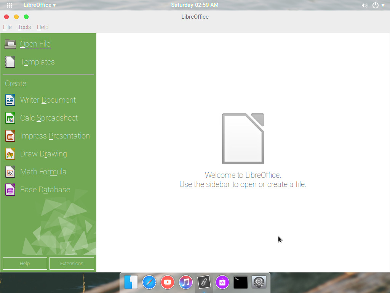The image size is (390, 293).
Task: Open the applications grid menu
Action: 8,5
